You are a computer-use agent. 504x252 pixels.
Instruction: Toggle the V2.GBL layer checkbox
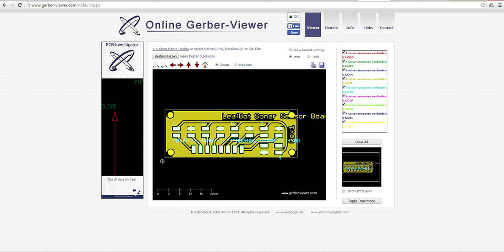coord(344,113)
